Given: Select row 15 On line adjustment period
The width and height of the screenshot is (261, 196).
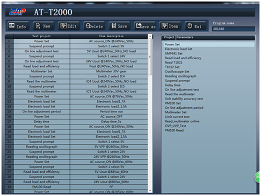Looking at the screenshot, I should coord(76,112).
